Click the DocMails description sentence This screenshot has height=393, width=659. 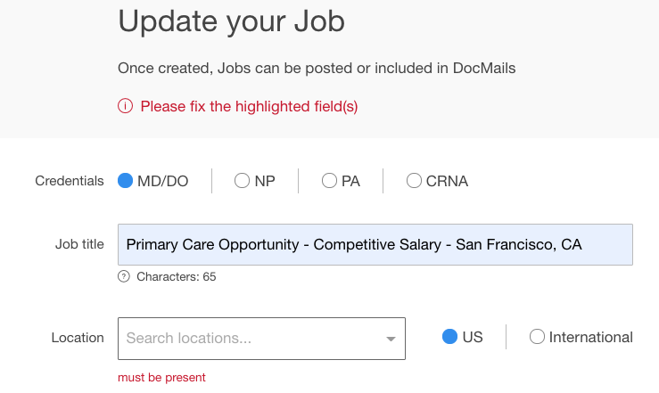tap(317, 68)
